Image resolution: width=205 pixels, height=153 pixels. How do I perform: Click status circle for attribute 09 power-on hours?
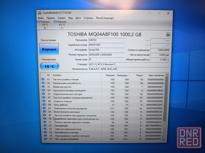(43, 105)
